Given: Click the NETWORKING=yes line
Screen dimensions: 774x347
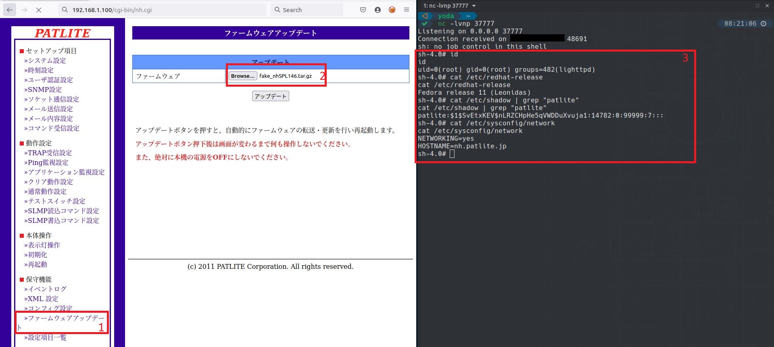Looking at the screenshot, I should coord(446,138).
